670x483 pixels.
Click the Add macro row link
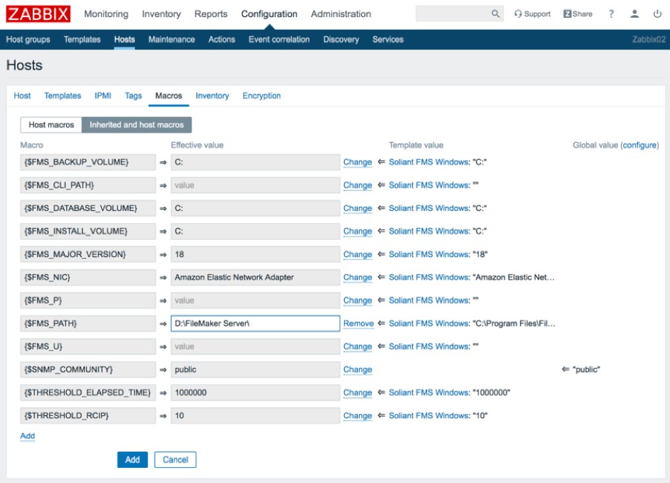(27, 436)
